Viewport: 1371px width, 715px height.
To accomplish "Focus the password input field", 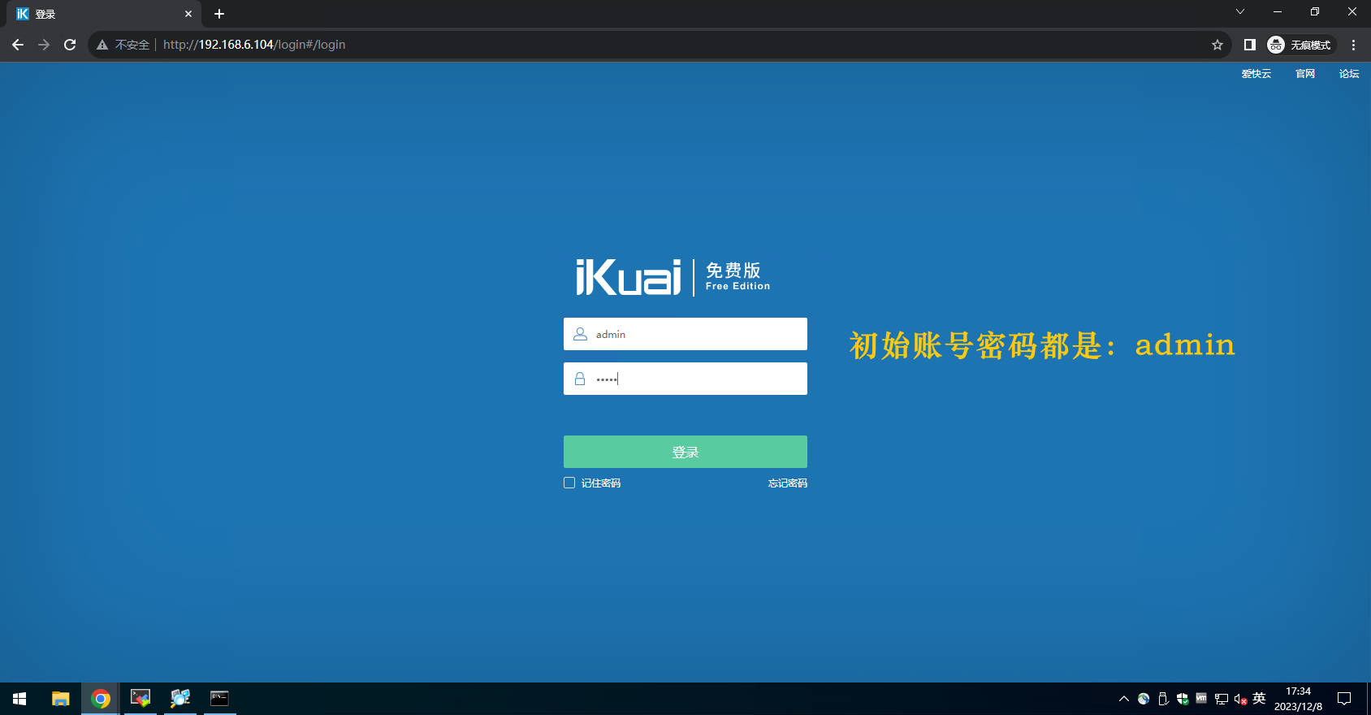I will [x=685, y=379].
